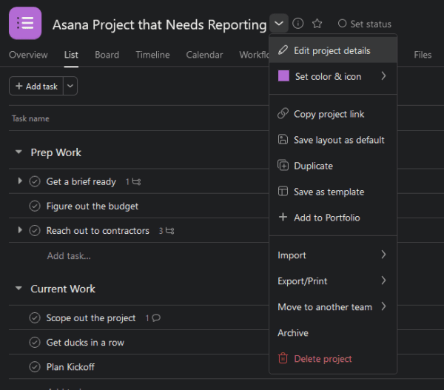Open the Overview tab

click(x=28, y=55)
